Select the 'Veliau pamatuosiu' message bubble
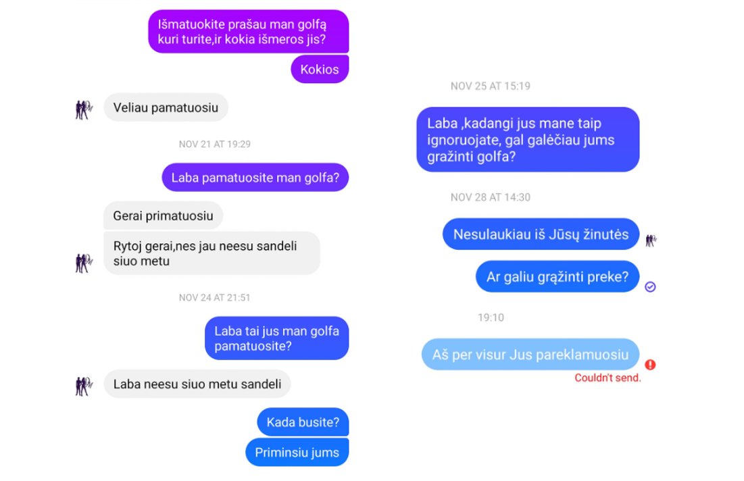 [x=166, y=107]
